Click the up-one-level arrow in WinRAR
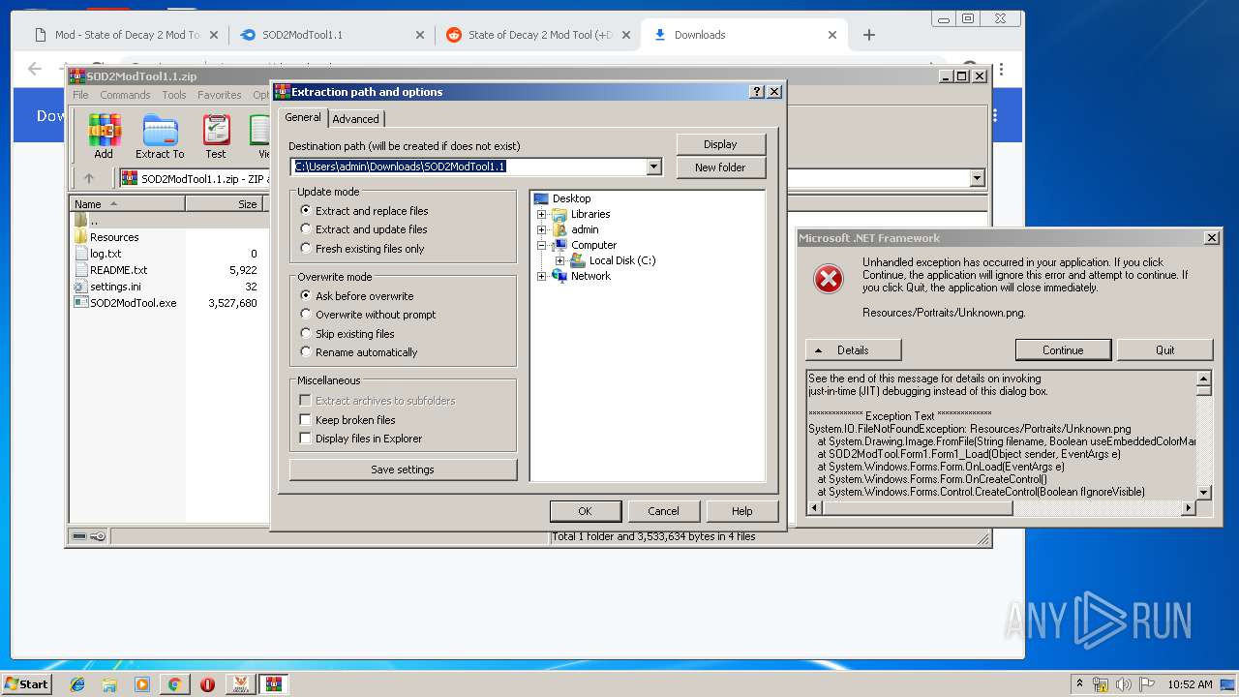The height and width of the screenshot is (697, 1239). (89, 178)
